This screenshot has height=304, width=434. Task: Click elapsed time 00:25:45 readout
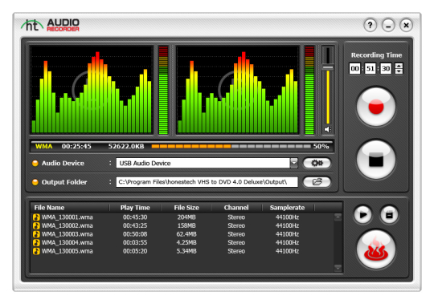click(x=76, y=146)
